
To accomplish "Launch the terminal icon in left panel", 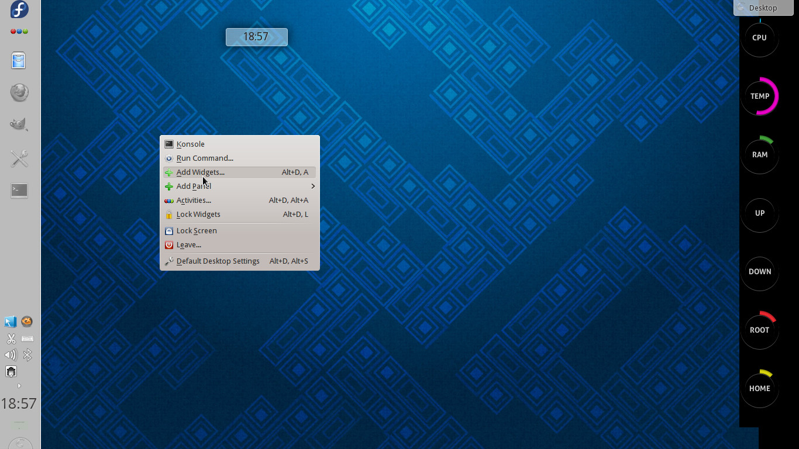I will (x=19, y=190).
